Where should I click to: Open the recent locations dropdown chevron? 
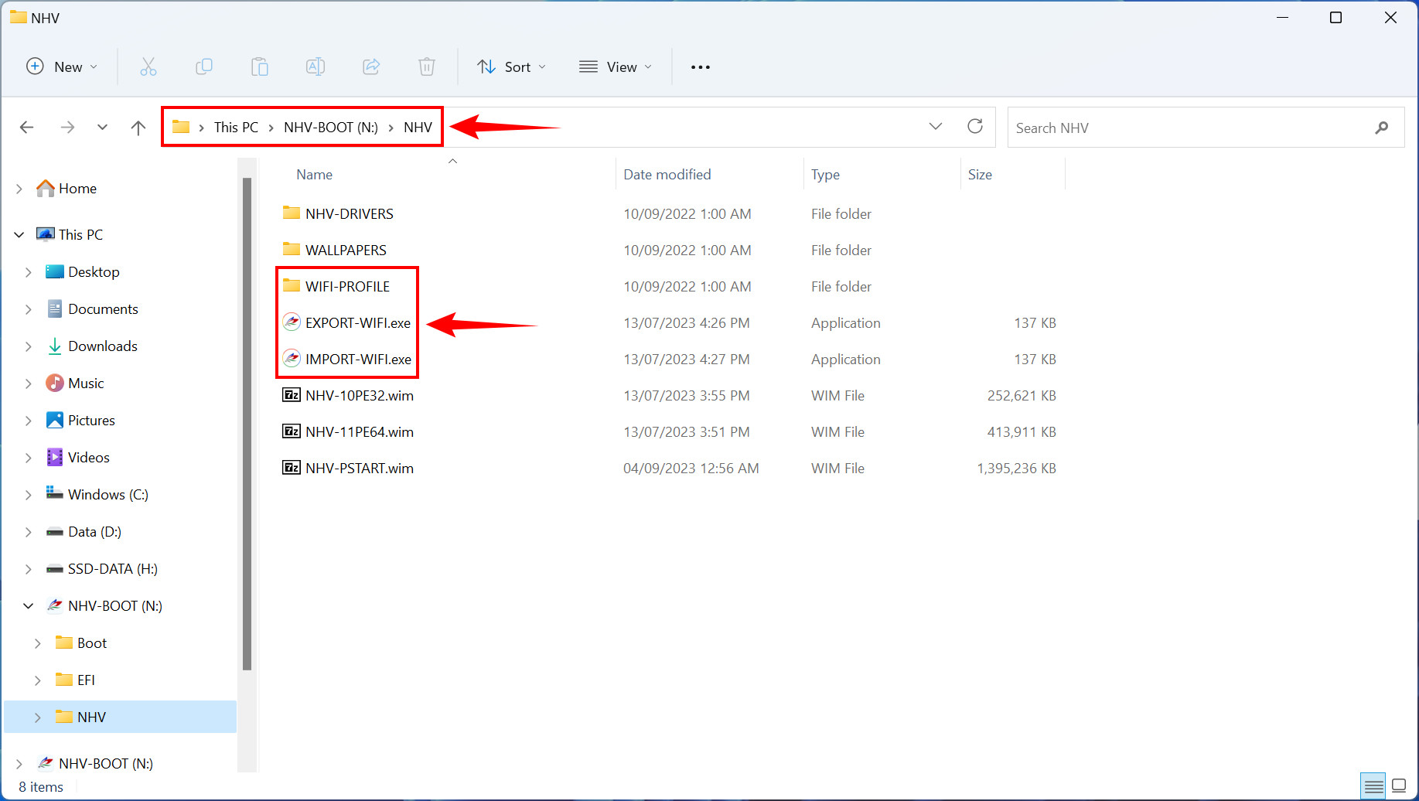point(102,128)
